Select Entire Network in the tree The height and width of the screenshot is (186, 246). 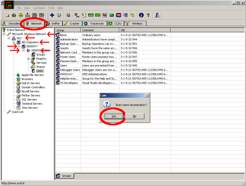16,30
